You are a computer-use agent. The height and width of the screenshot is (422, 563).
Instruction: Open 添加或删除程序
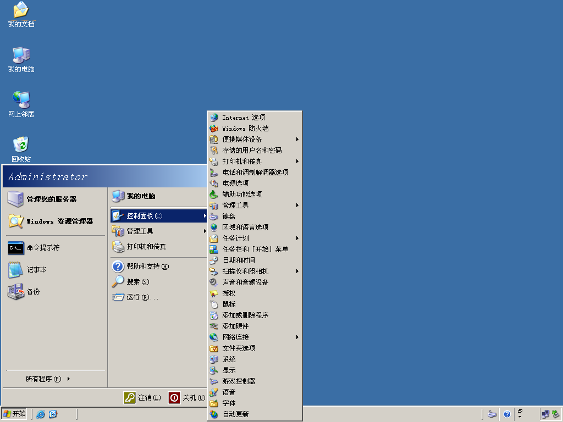[255, 315]
